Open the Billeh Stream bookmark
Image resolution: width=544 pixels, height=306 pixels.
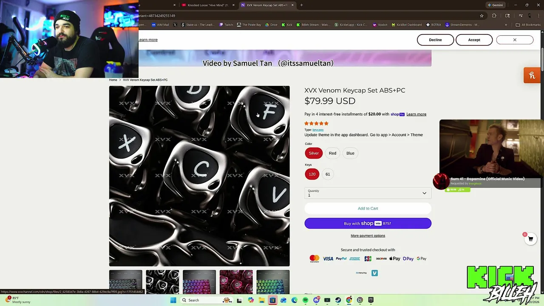[313, 25]
